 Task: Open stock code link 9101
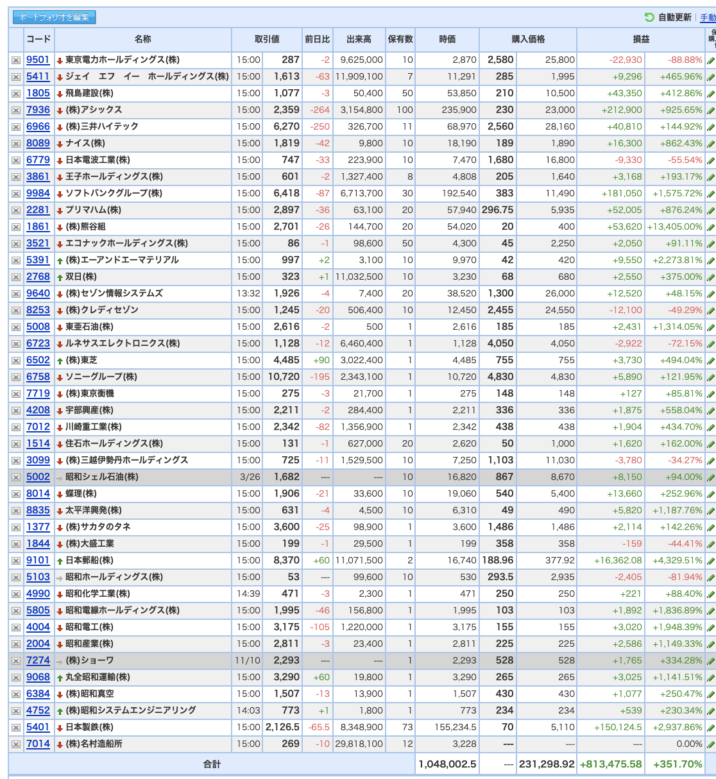pos(38,560)
